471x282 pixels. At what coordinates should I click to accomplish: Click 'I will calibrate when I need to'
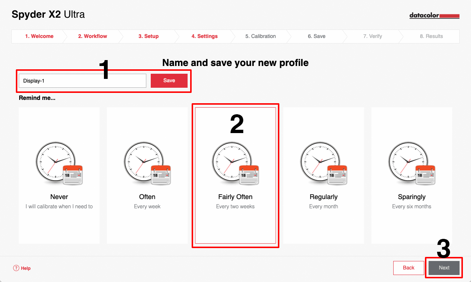coord(59,206)
